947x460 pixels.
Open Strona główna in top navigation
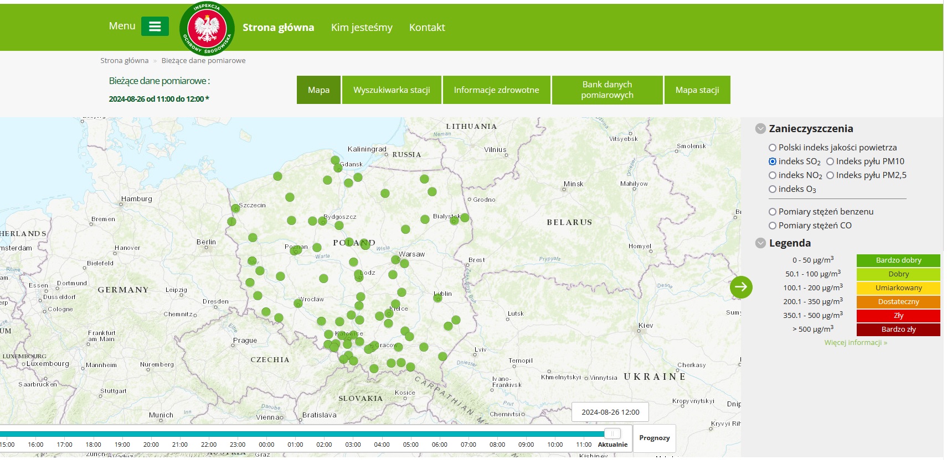[x=278, y=28]
